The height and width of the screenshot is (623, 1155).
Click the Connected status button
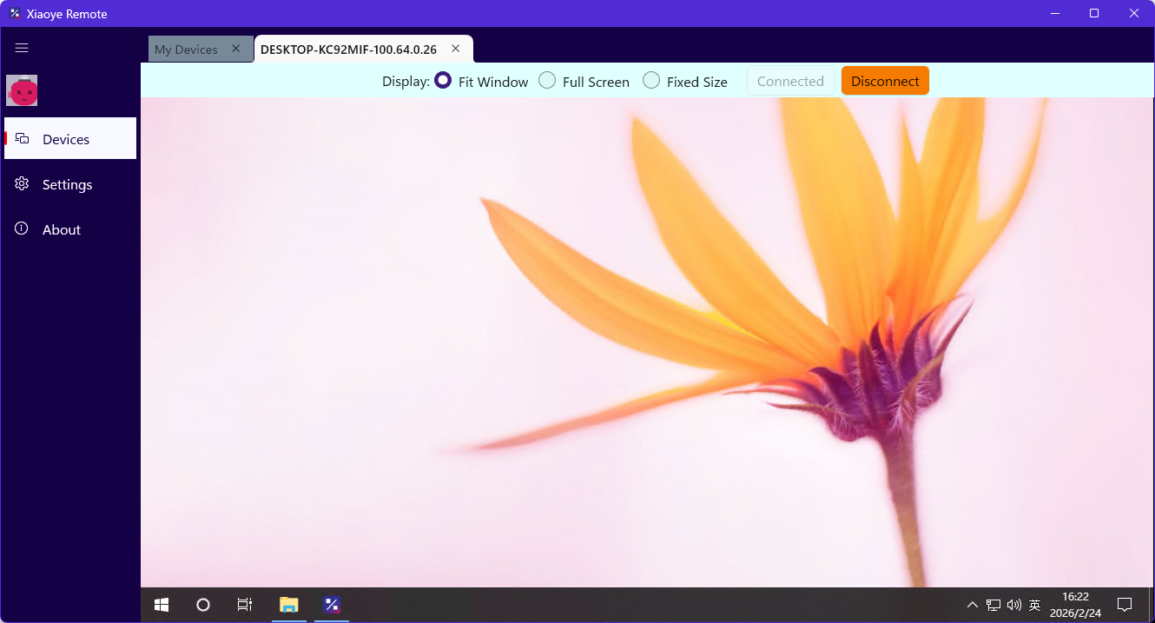pos(790,81)
